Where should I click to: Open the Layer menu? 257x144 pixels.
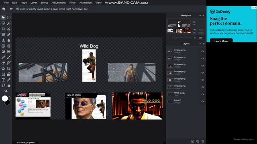[x=34, y=3]
